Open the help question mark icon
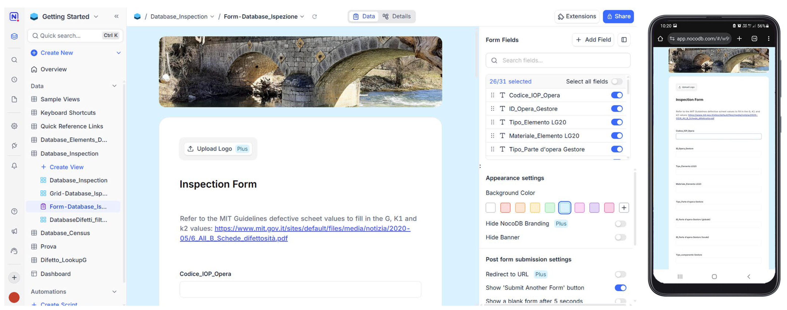This screenshot has width=787, height=310. pyautogui.click(x=14, y=211)
